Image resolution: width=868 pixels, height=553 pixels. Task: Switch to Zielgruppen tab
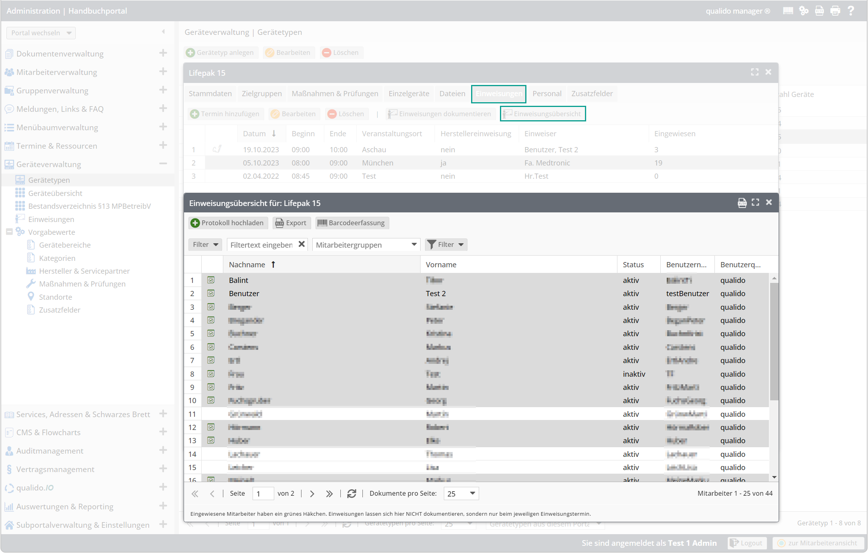pyautogui.click(x=261, y=93)
